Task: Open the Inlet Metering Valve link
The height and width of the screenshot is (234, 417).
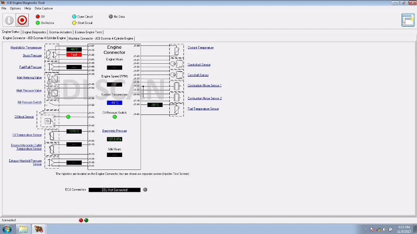Action: coord(29,77)
